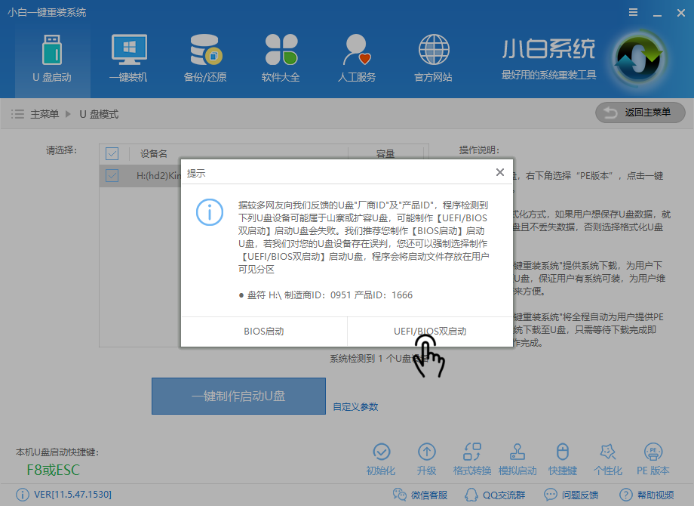Choose BIOS启动 in the prompt dialog
This screenshot has height=506, width=694.
pyautogui.click(x=263, y=331)
